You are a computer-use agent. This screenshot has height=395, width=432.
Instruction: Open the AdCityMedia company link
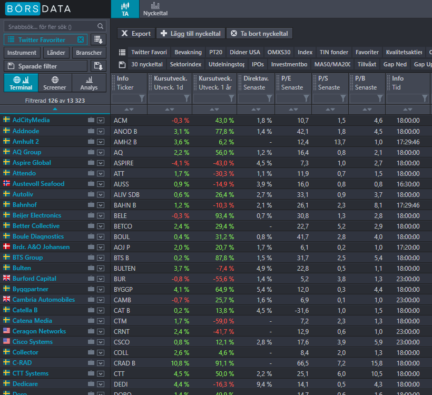pos(31,120)
